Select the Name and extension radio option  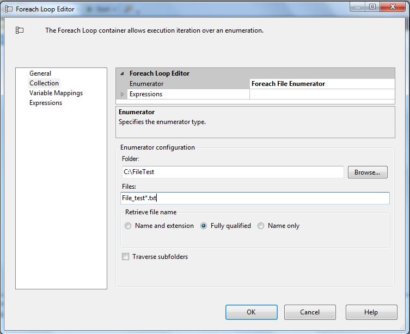(x=128, y=226)
